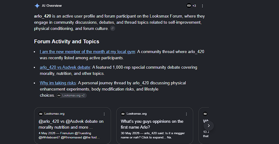279x144 pixels.
Task: Click the Looksmax source icon with +3
Action: click(189, 6)
